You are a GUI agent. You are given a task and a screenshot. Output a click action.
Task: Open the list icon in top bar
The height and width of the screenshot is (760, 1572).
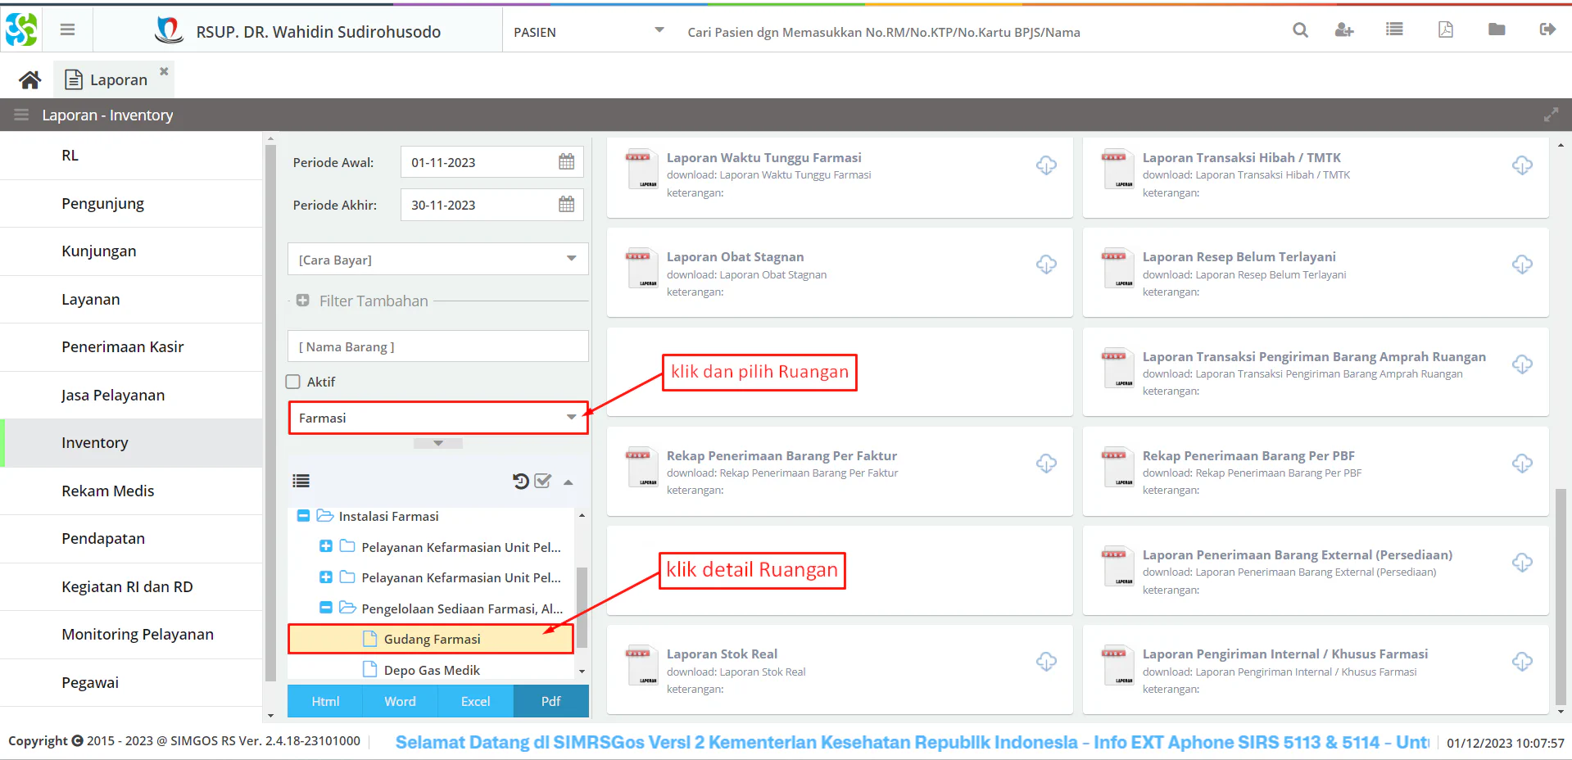pos(1394,30)
